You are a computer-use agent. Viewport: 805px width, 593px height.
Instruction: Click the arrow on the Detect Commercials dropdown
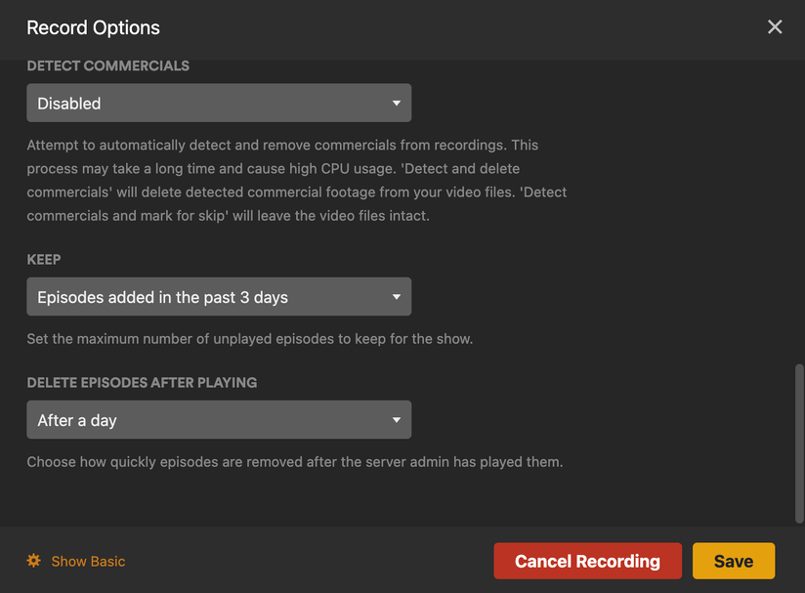(x=396, y=103)
